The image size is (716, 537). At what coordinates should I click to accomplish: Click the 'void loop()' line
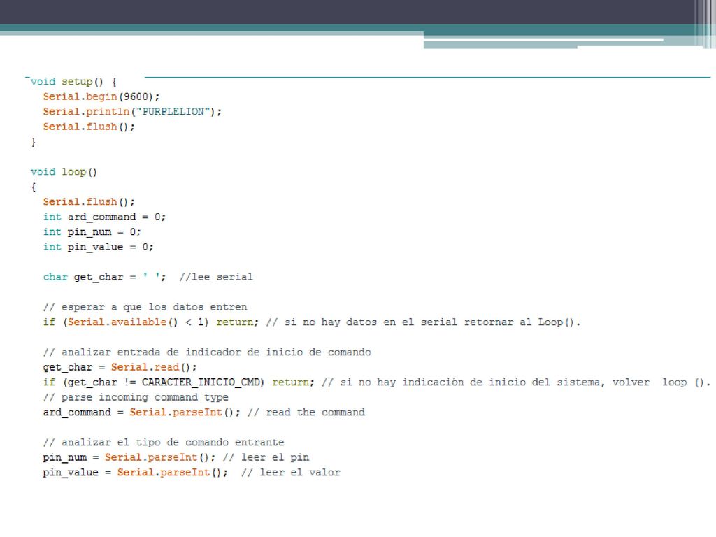coord(64,172)
